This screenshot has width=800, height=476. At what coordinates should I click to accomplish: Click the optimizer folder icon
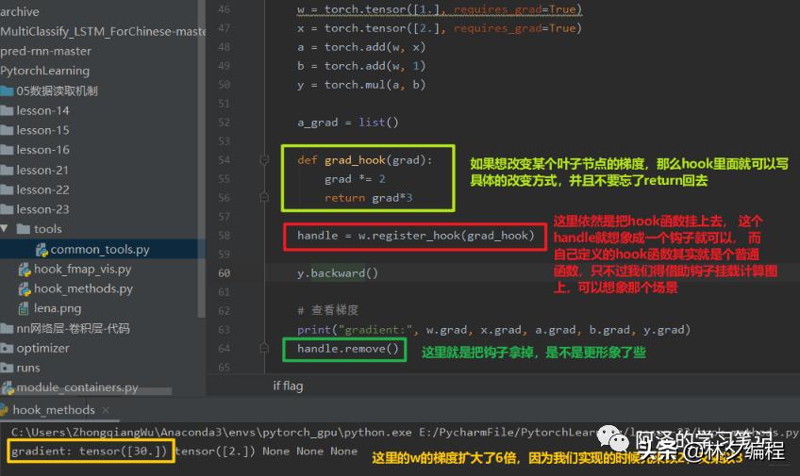8,349
